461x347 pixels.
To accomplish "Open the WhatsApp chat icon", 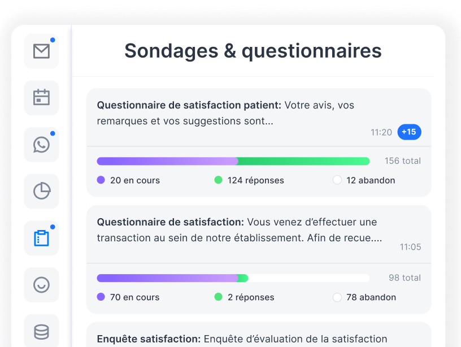I will tap(41, 145).
